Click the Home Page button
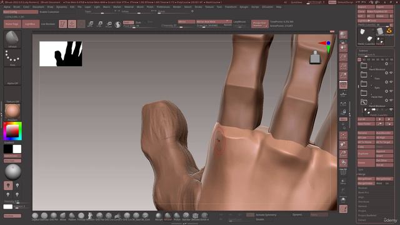 pos(12,24)
